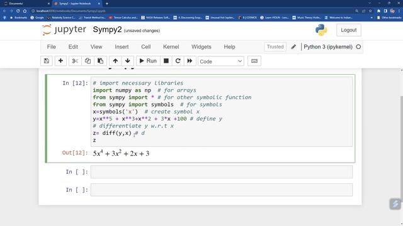
Task: Click the Trusted notebook indicator
Action: click(x=275, y=47)
